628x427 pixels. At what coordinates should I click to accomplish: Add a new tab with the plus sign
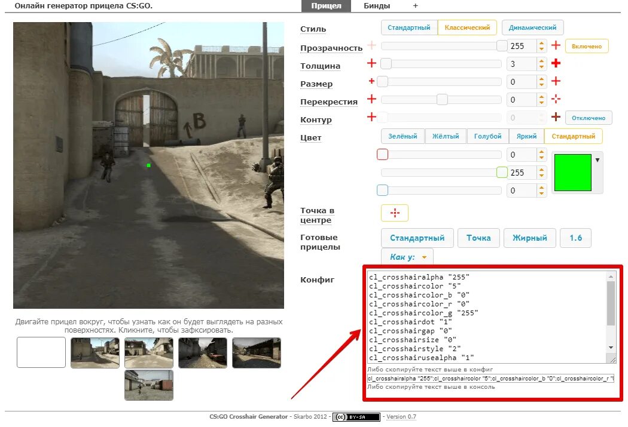tap(415, 5)
